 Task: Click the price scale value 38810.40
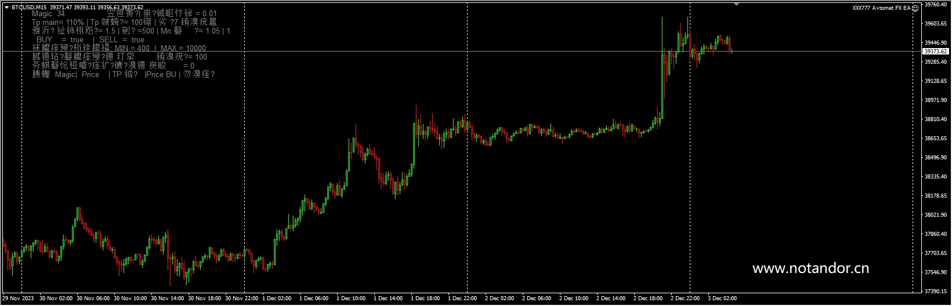[936, 119]
